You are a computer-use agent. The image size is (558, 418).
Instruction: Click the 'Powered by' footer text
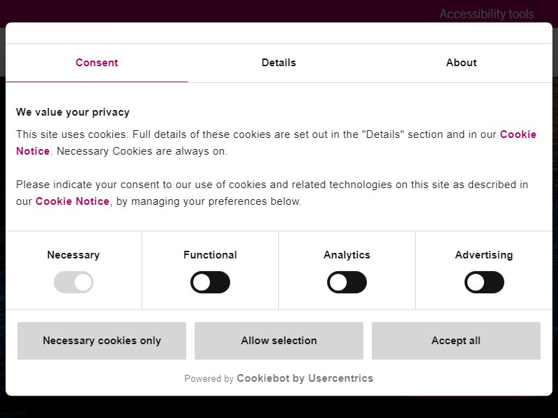[x=209, y=378]
